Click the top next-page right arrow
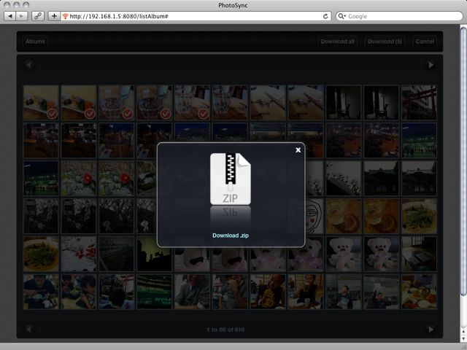Viewport: 467px width, 350px height. pyautogui.click(x=431, y=65)
